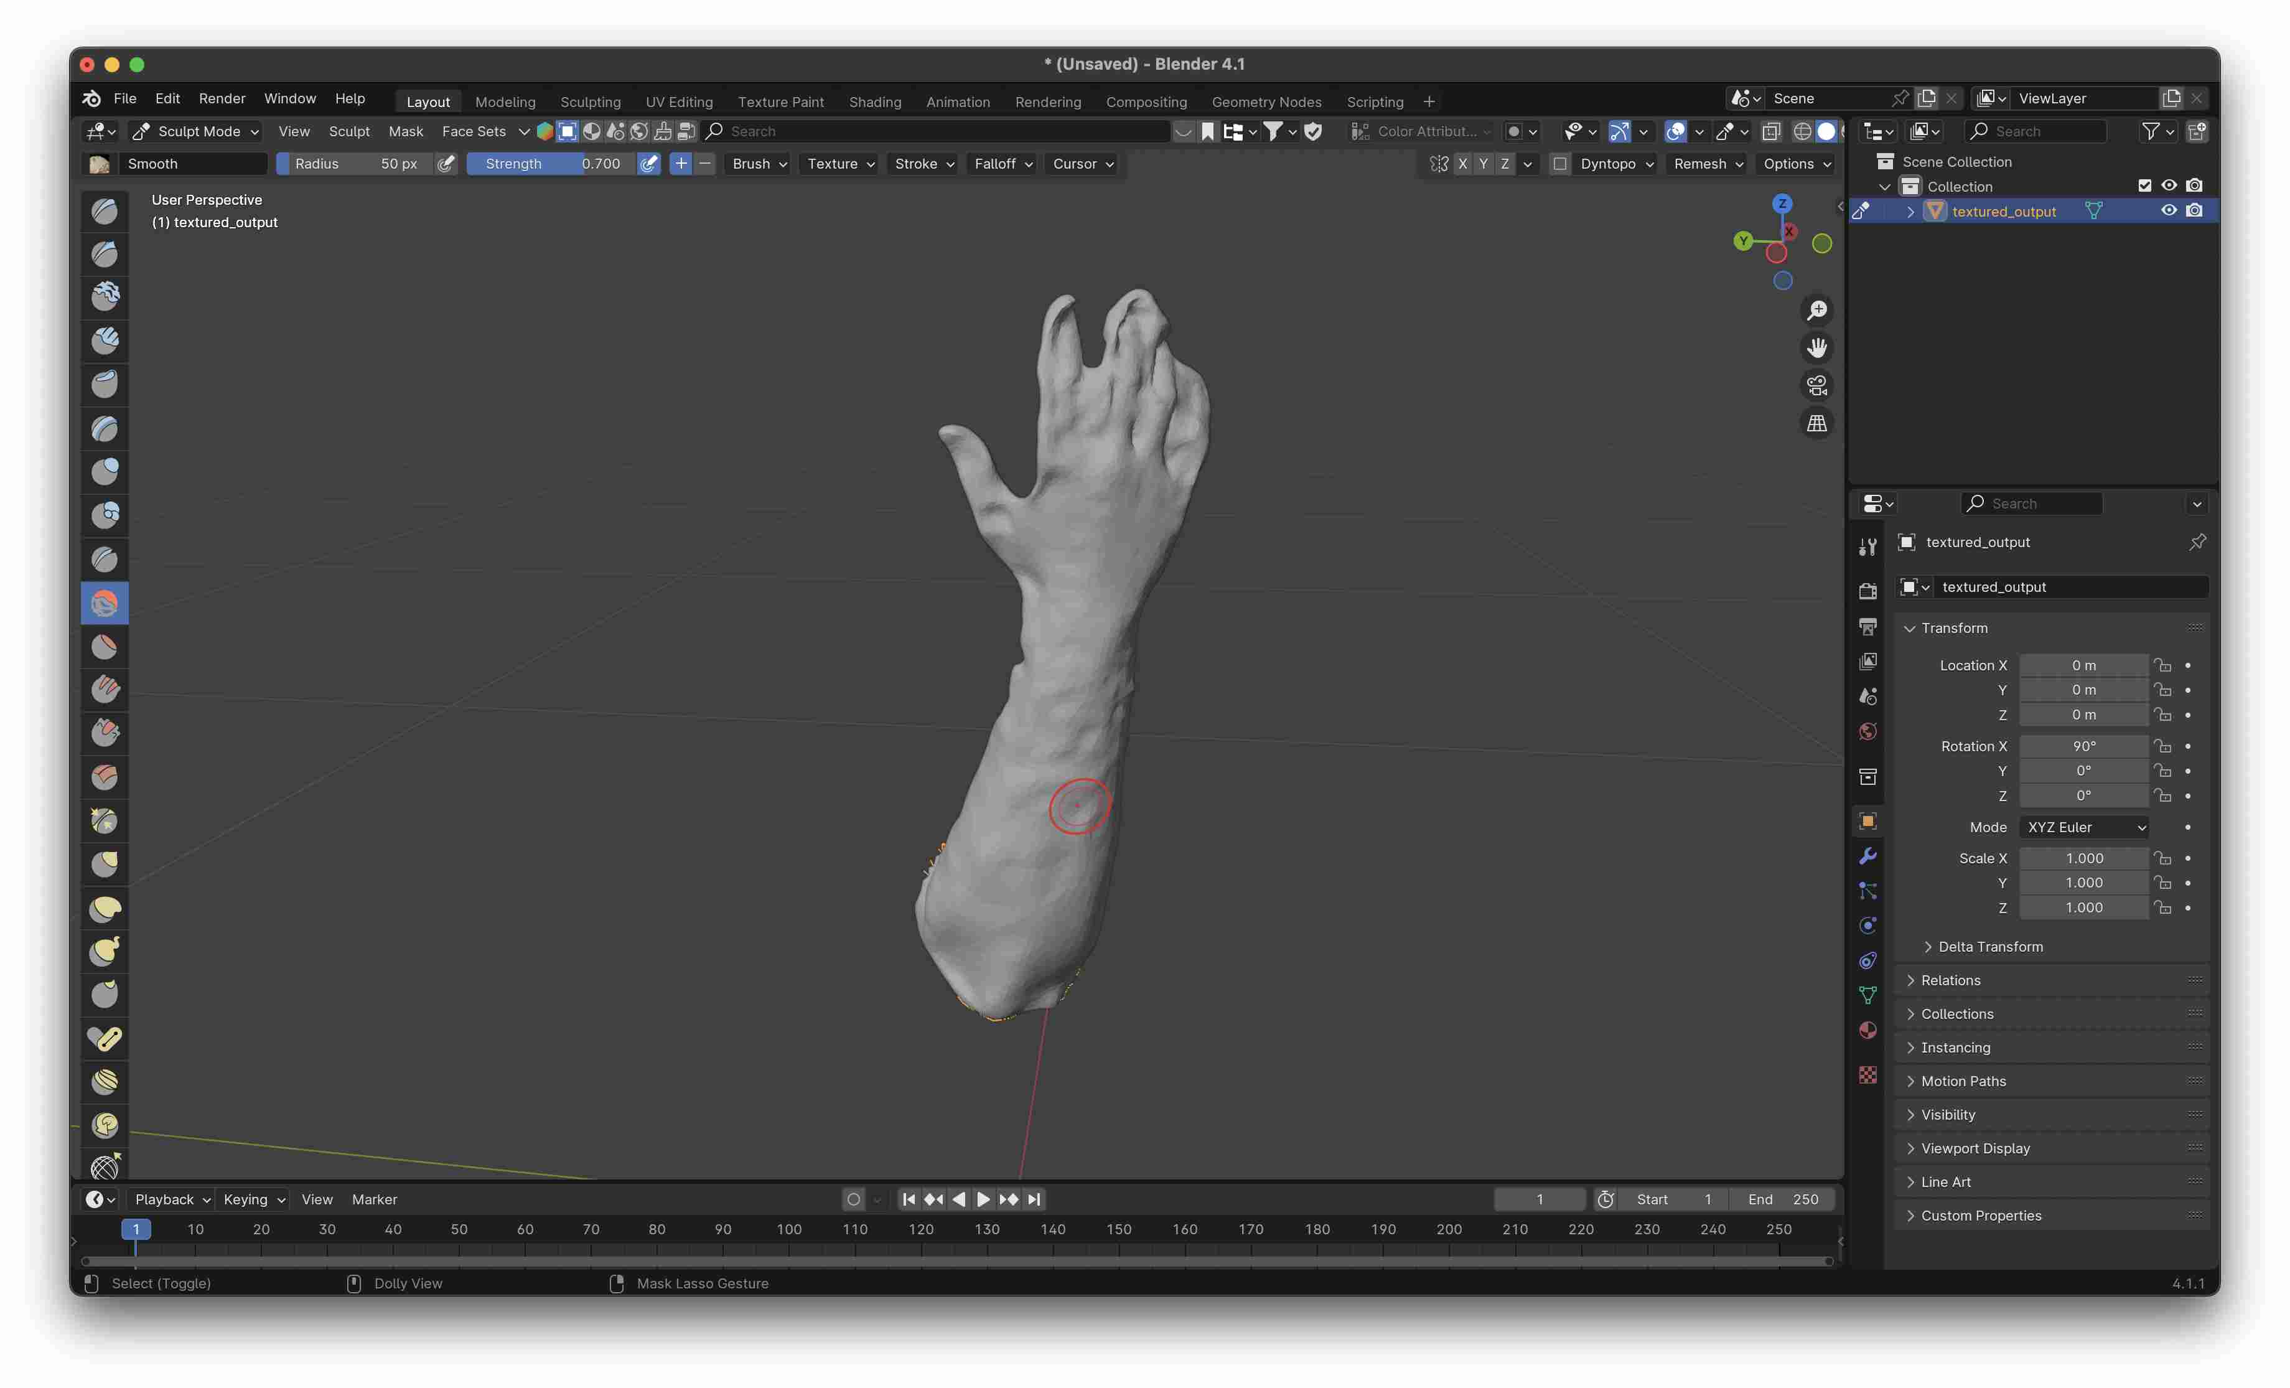Screen dimensions: 2290x1388
Task: Toggle Radius pressure sensitivity button
Action: [446, 164]
